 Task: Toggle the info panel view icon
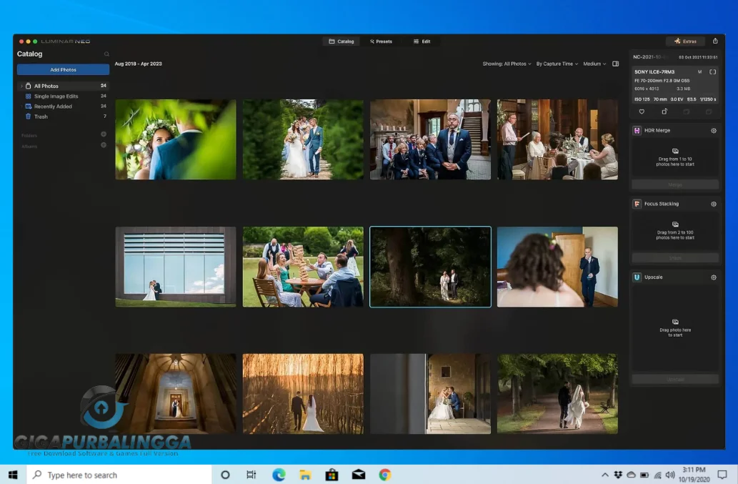click(x=615, y=64)
